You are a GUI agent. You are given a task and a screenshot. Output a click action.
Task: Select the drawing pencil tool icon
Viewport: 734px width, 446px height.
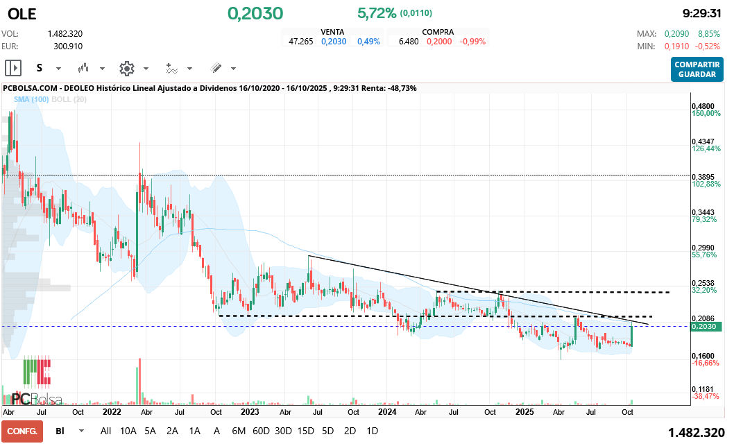click(x=216, y=69)
